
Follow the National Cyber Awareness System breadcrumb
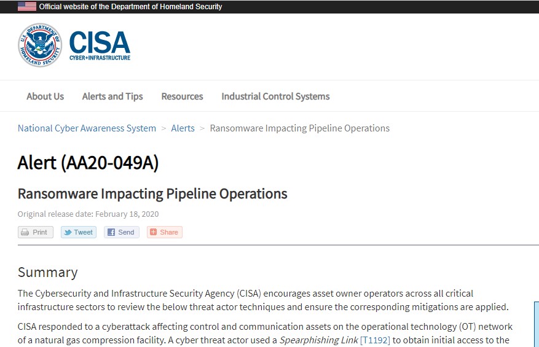[87, 128]
